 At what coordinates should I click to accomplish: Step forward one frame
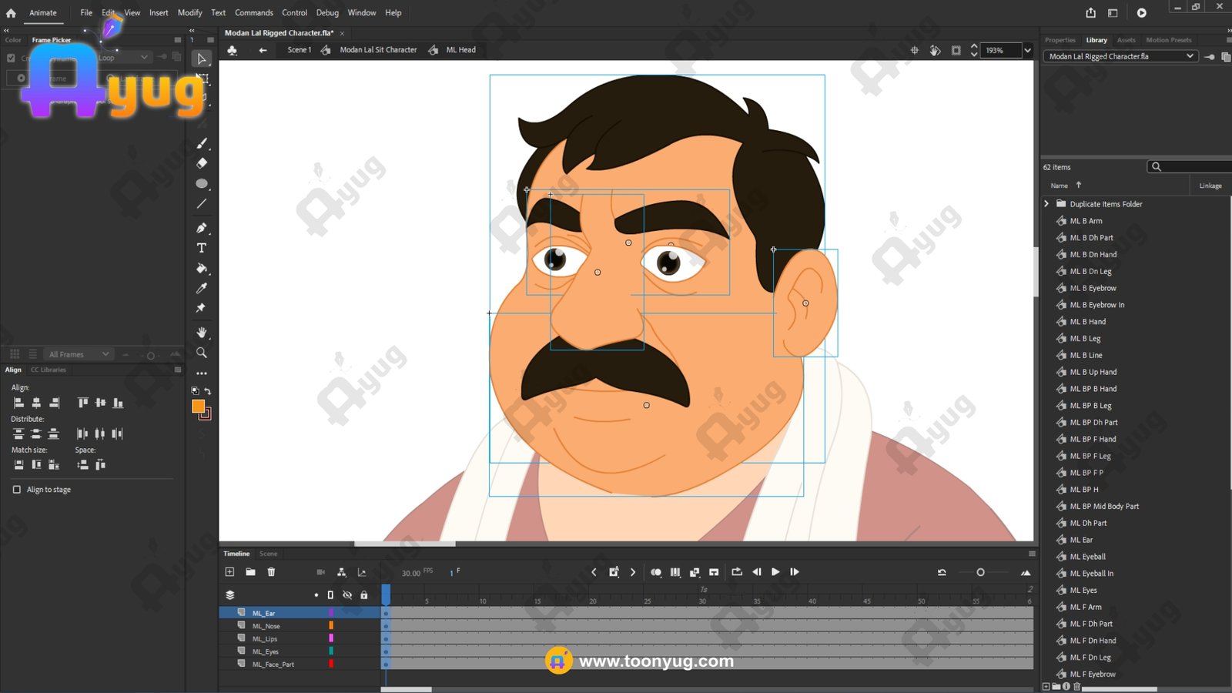795,572
